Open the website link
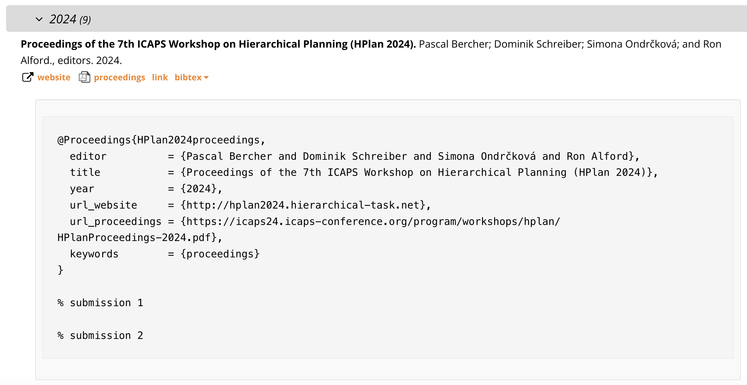This screenshot has width=747, height=385. [x=54, y=77]
